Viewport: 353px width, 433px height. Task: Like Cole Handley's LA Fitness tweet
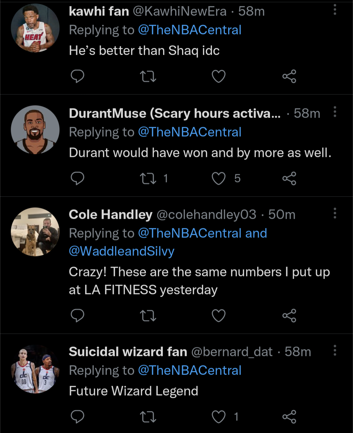[218, 316]
